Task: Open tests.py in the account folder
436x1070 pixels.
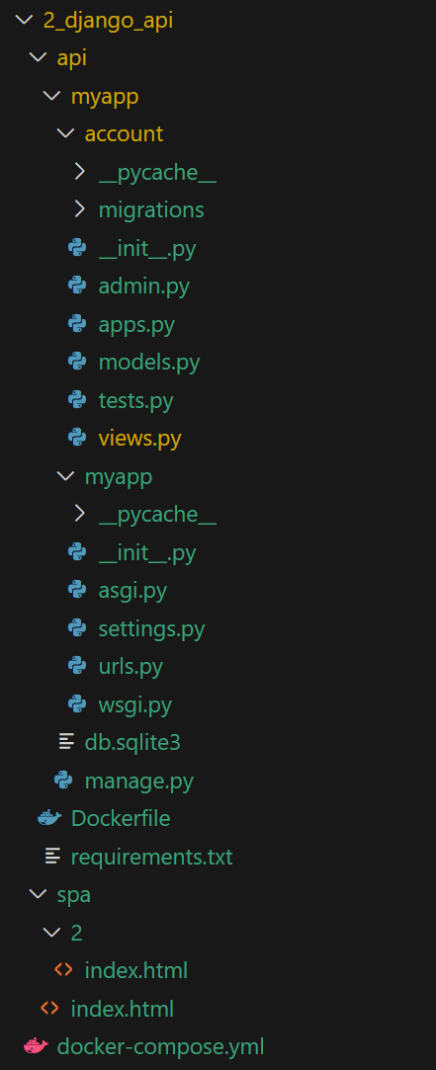Action: pyautogui.click(x=136, y=400)
